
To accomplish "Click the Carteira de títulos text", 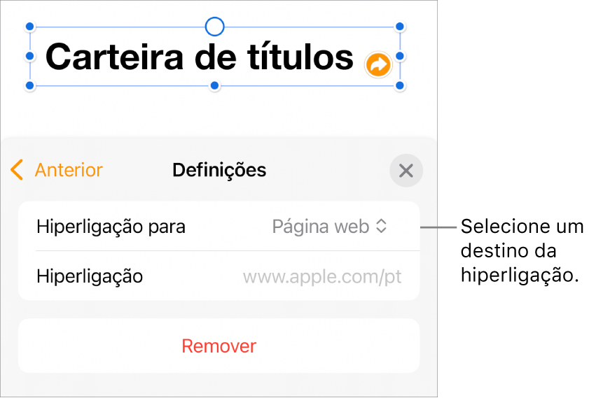I will [200, 57].
